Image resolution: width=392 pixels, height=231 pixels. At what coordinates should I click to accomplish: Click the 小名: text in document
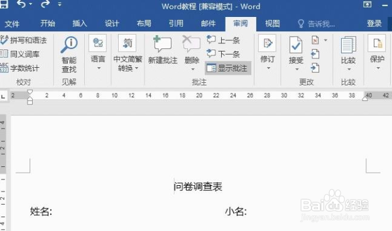[236, 212]
